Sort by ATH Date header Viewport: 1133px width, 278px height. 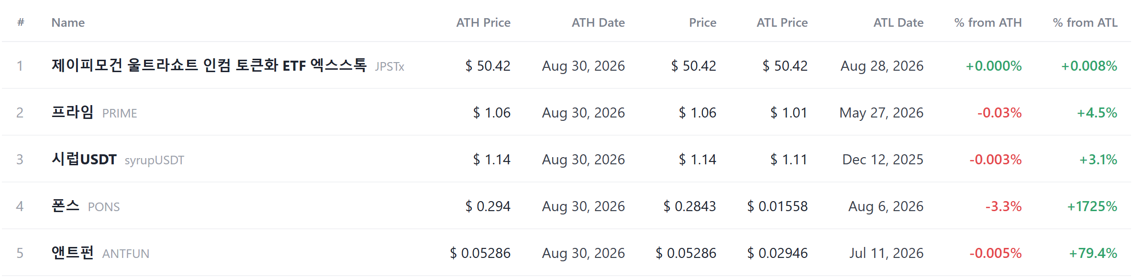point(598,22)
